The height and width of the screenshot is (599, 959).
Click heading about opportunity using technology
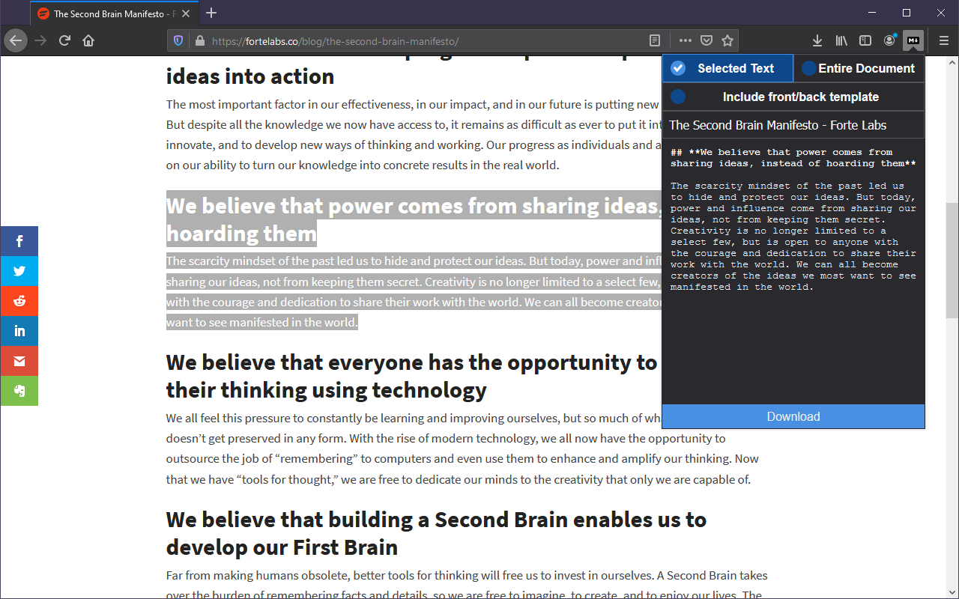pos(412,376)
